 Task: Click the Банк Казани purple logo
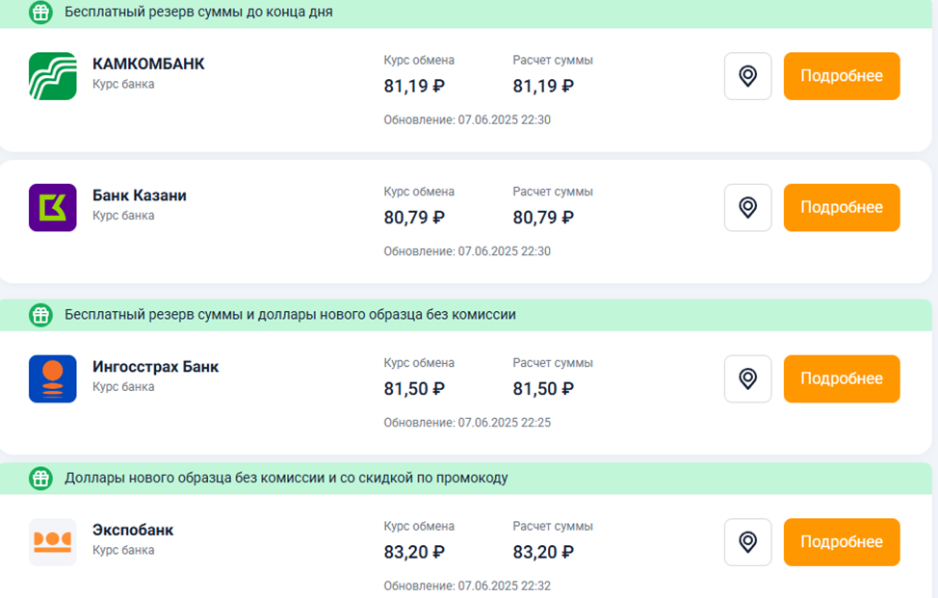point(53,207)
